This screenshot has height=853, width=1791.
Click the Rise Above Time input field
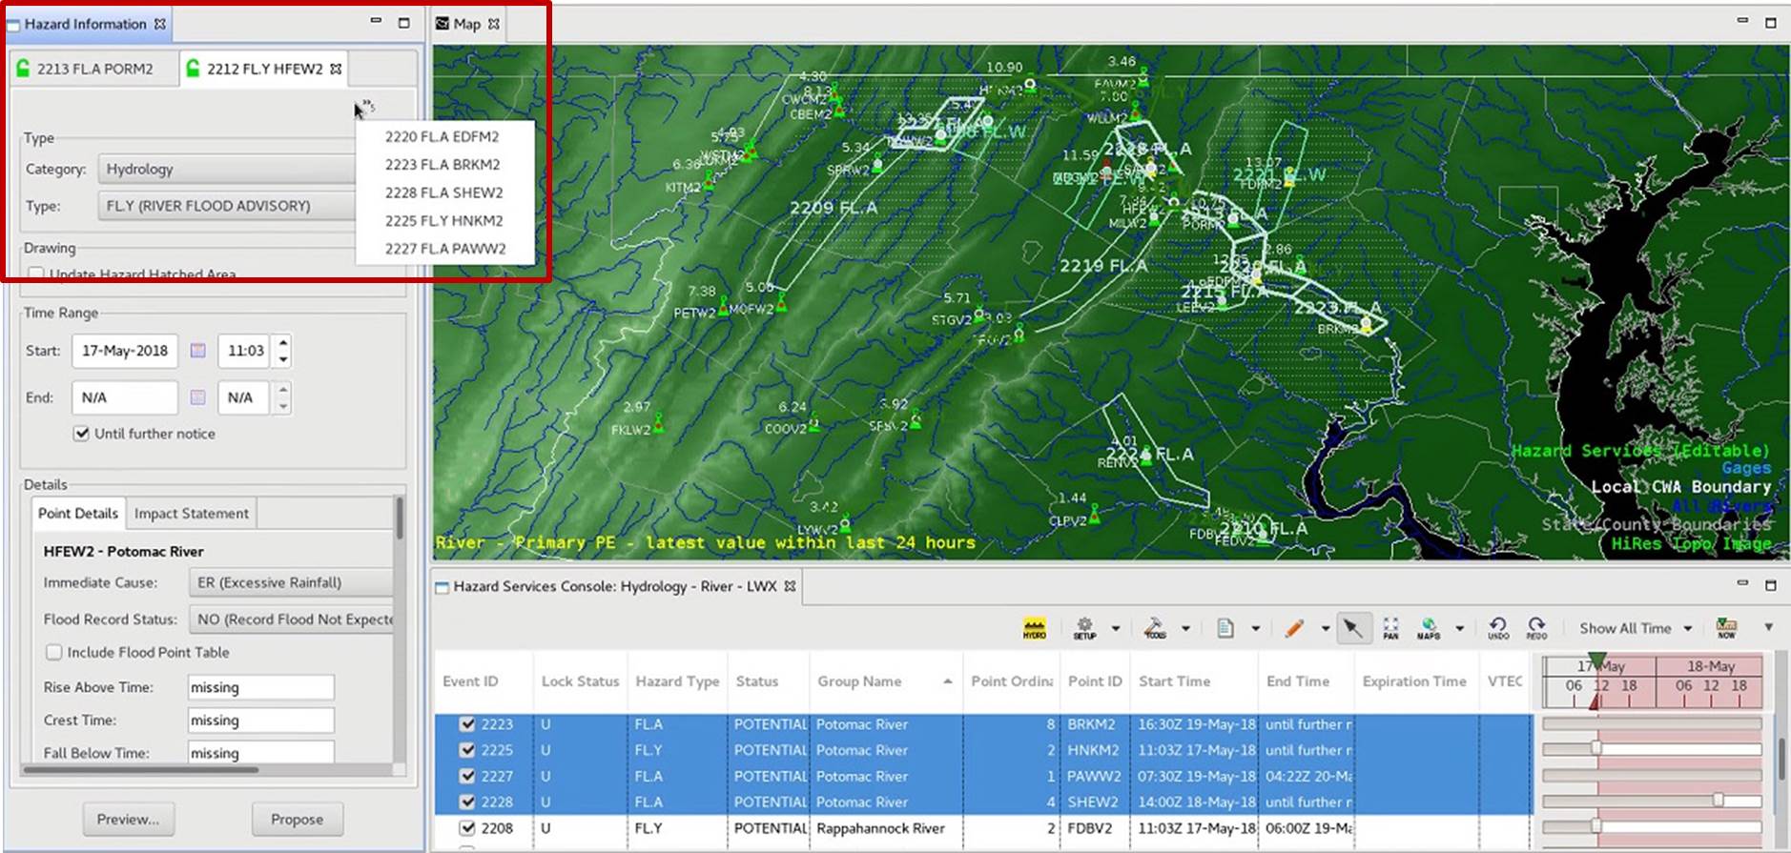[x=261, y=687]
